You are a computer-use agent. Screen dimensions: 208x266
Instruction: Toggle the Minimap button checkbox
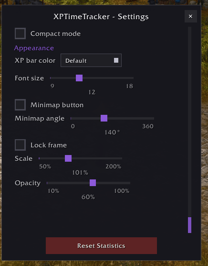(x=21, y=105)
